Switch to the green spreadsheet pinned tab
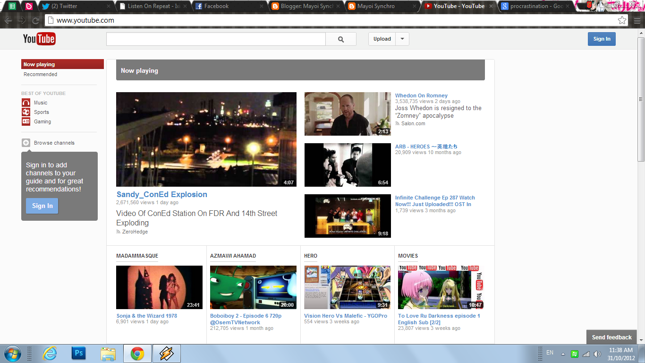645x363 pixels. click(x=12, y=6)
